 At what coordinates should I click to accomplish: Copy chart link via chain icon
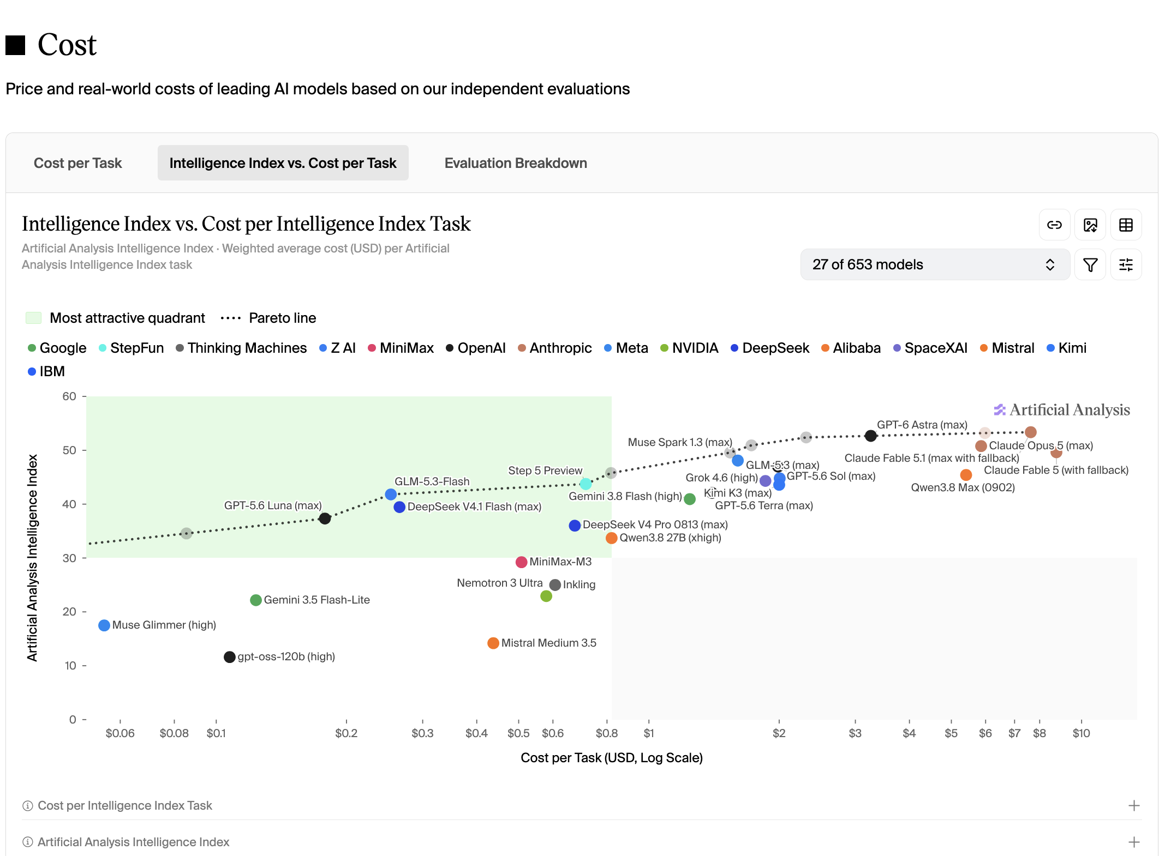(x=1054, y=225)
